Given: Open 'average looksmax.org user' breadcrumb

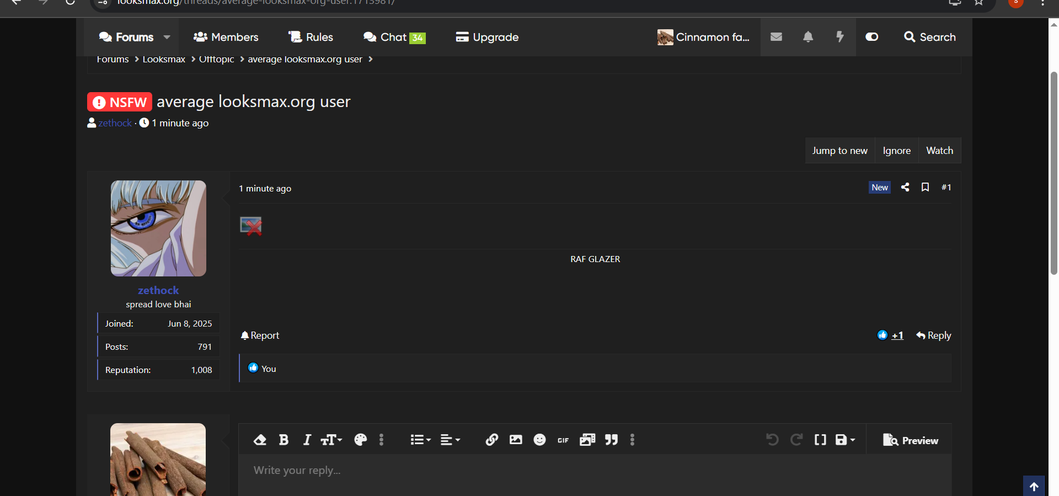Looking at the screenshot, I should 305,59.
